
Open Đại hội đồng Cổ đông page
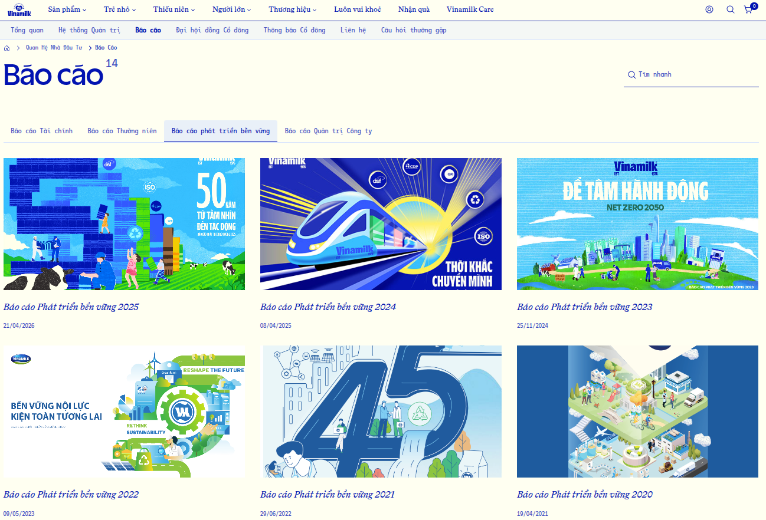[212, 30]
